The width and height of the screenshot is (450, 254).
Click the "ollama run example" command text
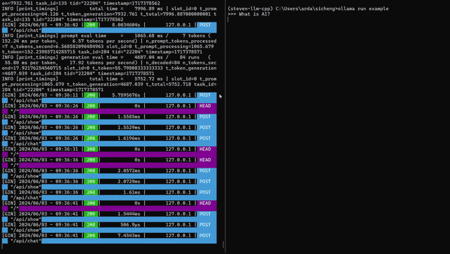point(363,8)
